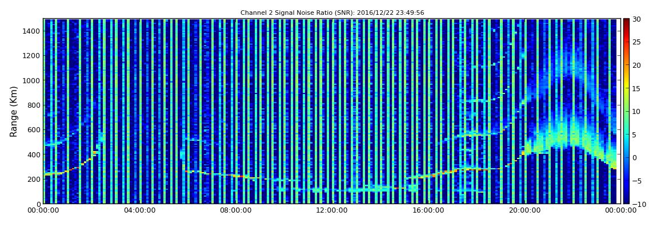The image size is (657, 232).
Task: Click the dark red top of the colorbar
Action: (x=626, y=23)
